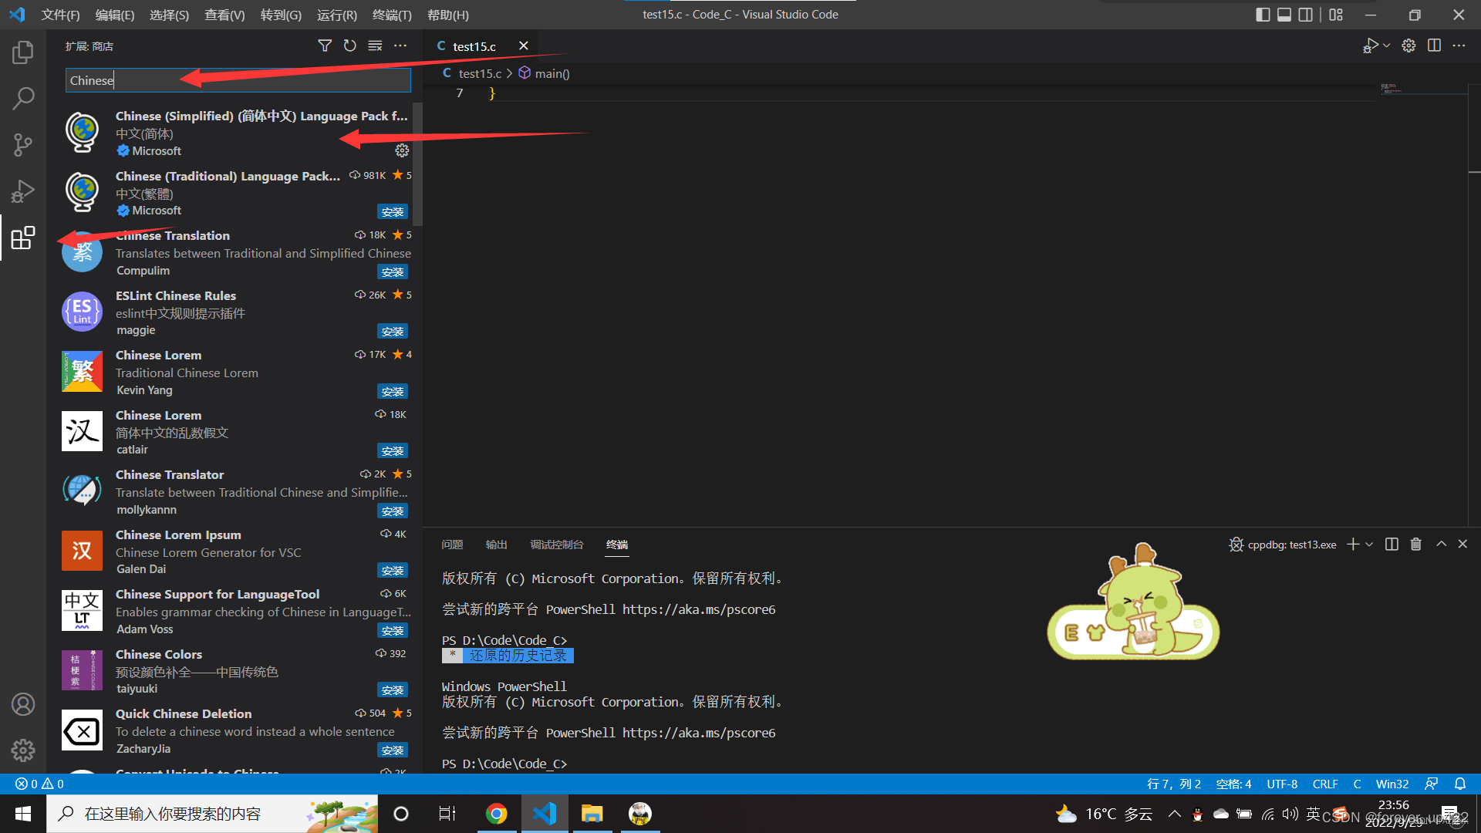The width and height of the screenshot is (1481, 833).
Task: Toggle secondary side bar layout icon
Action: (x=1306, y=15)
